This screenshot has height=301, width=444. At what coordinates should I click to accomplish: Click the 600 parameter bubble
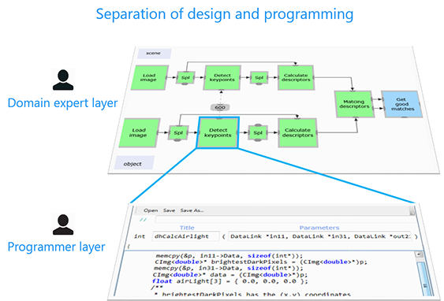pos(220,107)
